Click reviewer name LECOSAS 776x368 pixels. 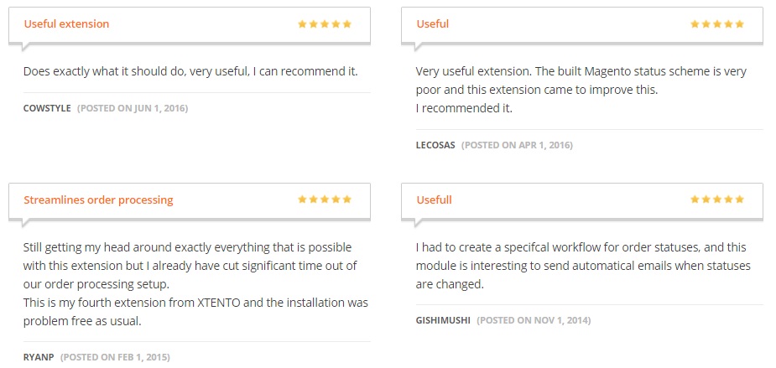pyautogui.click(x=435, y=145)
